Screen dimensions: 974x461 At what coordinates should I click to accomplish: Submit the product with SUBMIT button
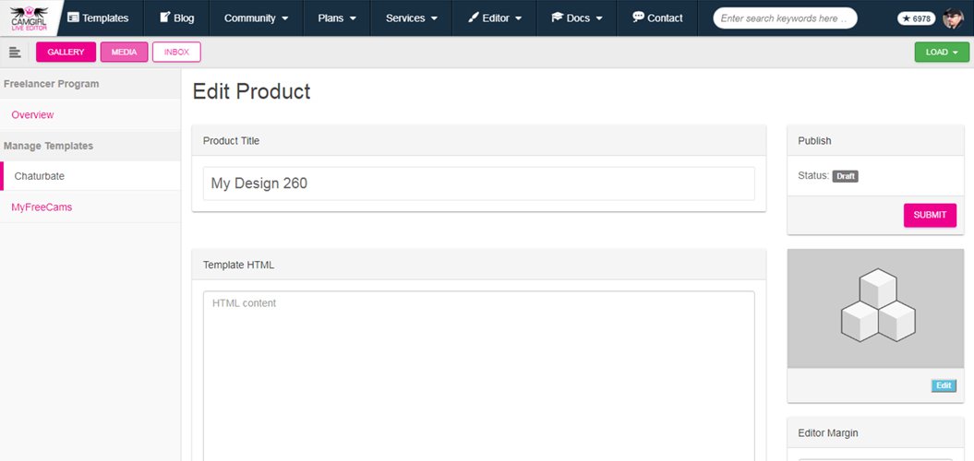pyautogui.click(x=930, y=216)
